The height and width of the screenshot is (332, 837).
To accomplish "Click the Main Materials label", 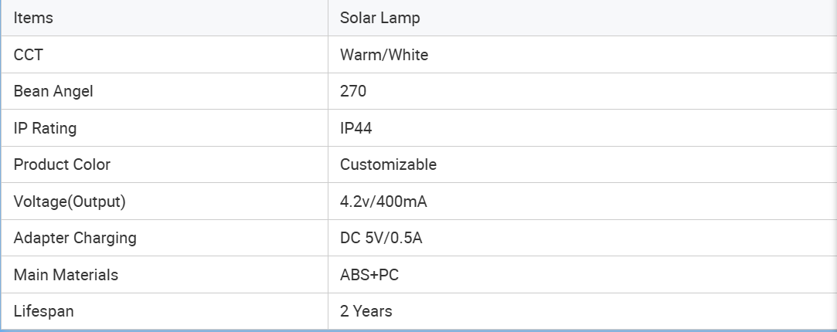I will coord(66,274).
